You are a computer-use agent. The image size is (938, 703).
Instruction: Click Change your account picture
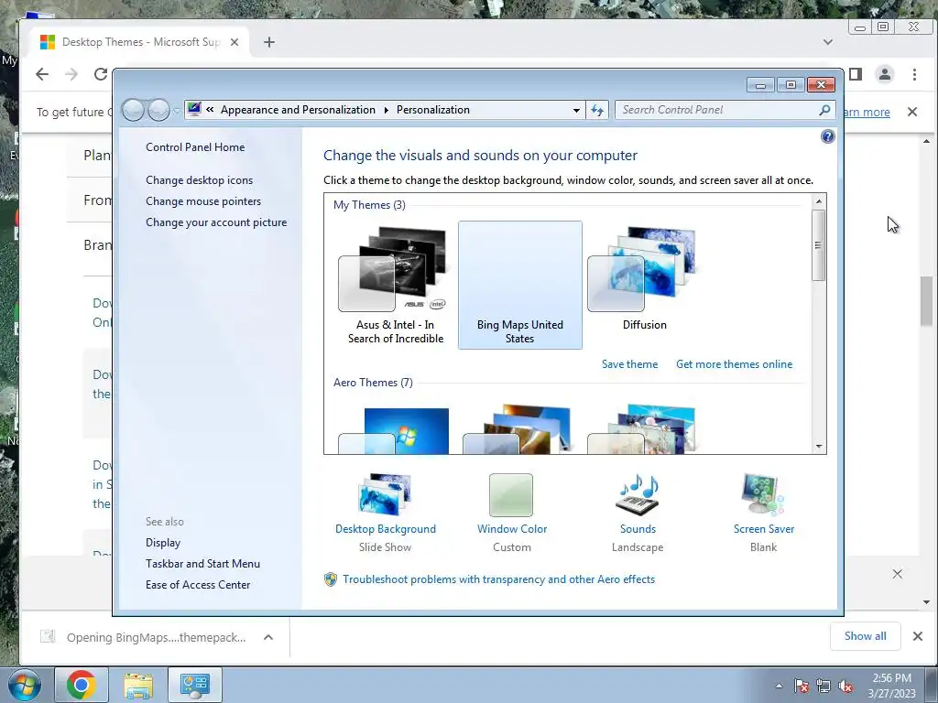(x=216, y=222)
